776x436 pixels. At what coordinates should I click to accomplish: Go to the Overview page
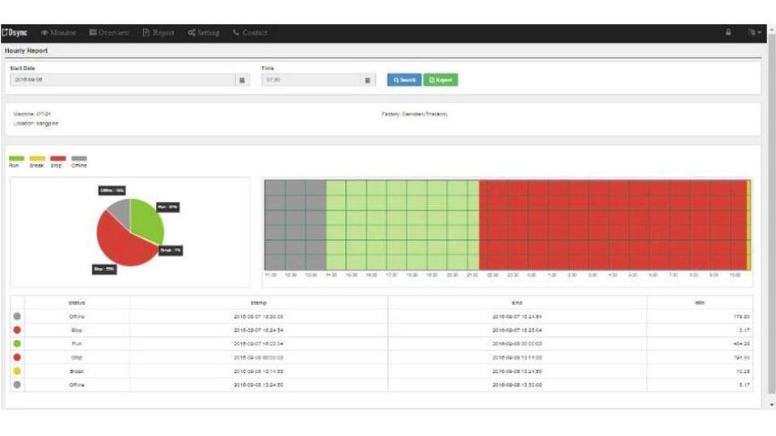pos(109,33)
